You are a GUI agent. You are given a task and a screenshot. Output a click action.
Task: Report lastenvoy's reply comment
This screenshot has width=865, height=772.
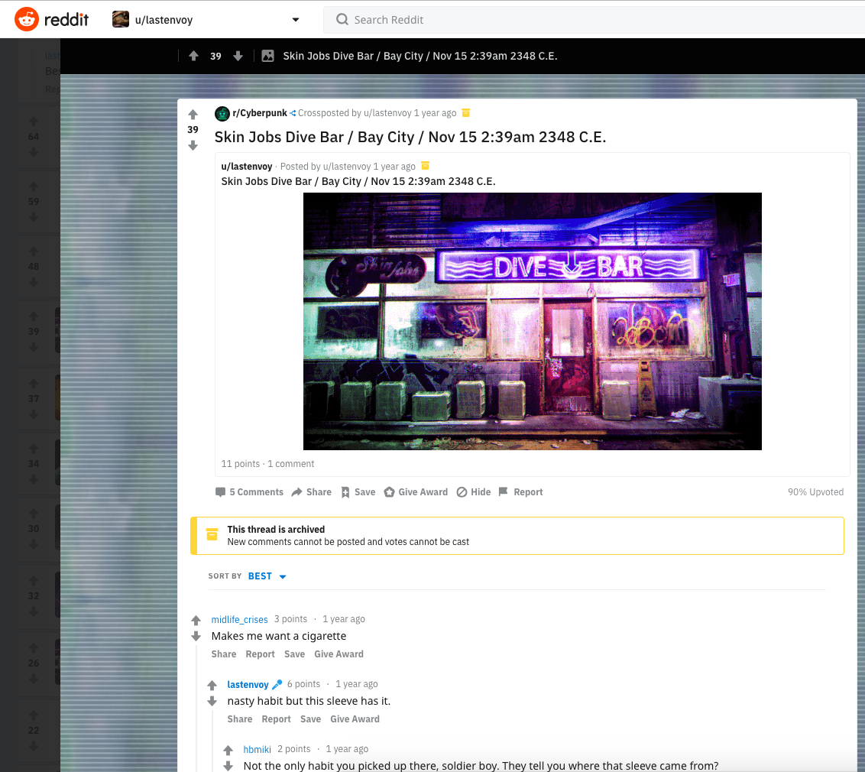tap(277, 719)
